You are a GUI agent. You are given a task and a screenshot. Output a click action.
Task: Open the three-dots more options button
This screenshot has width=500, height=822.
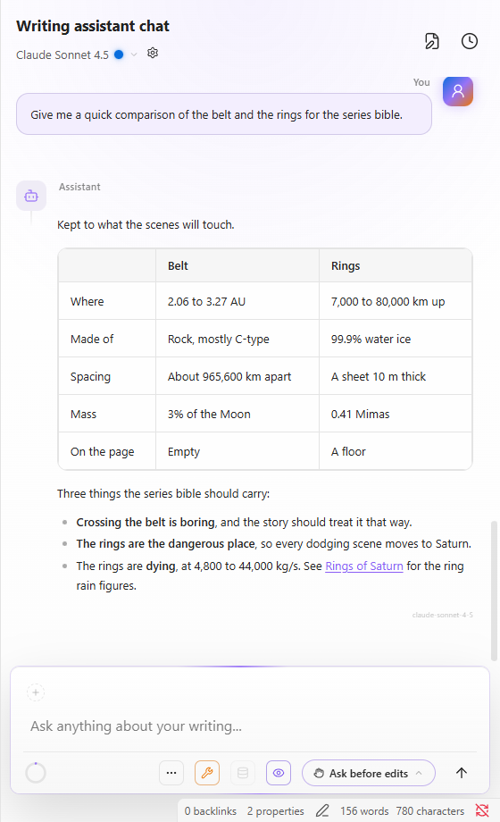(171, 773)
